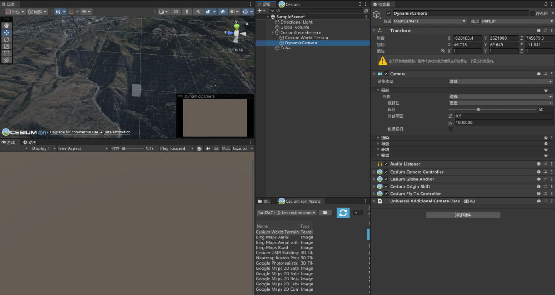Switch to the 动画 tab
The width and height of the screenshot is (555, 295).
click(30, 142)
